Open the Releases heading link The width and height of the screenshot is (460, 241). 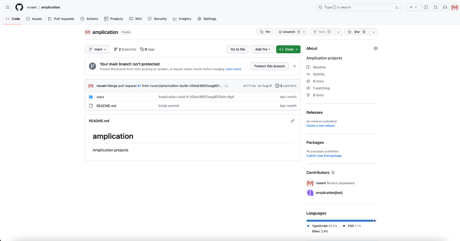point(314,112)
